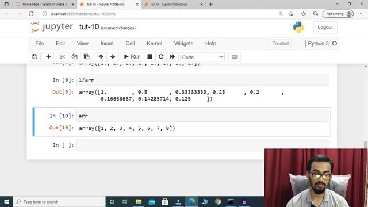
Task: Save the notebook with the floppy icon
Action: [34, 57]
